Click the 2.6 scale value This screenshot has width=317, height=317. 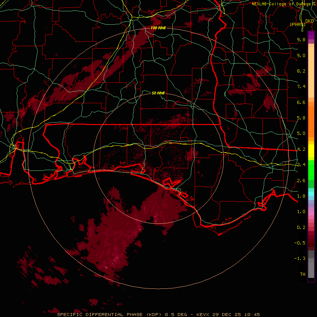tap(301, 181)
